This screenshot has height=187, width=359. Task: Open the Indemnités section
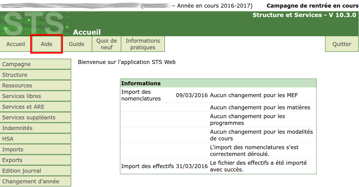point(35,128)
